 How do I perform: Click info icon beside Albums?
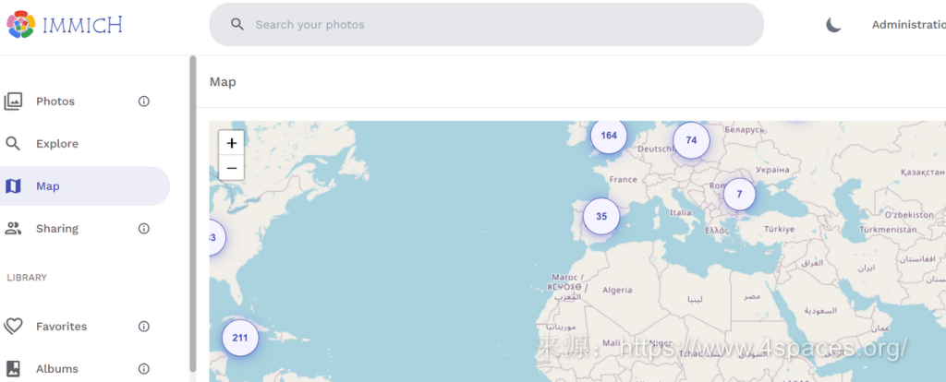coord(144,369)
